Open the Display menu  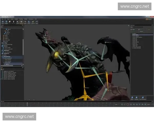(16, 19)
